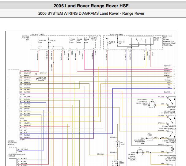This screenshot has height=166, width=186.
Task: Click the Computer Data Lines arrow symbol
Action: pos(37,79)
